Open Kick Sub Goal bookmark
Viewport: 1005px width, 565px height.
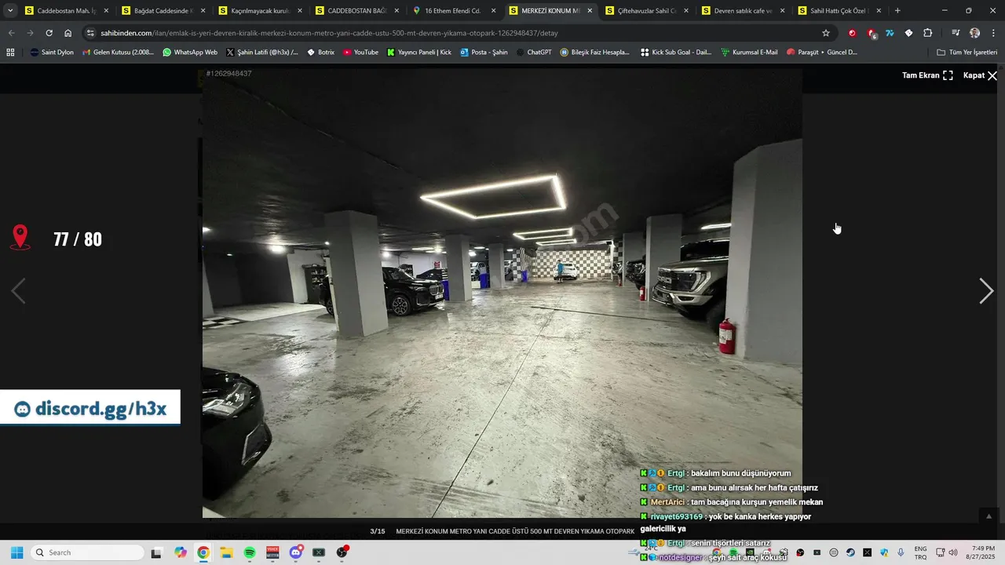pyautogui.click(x=676, y=52)
